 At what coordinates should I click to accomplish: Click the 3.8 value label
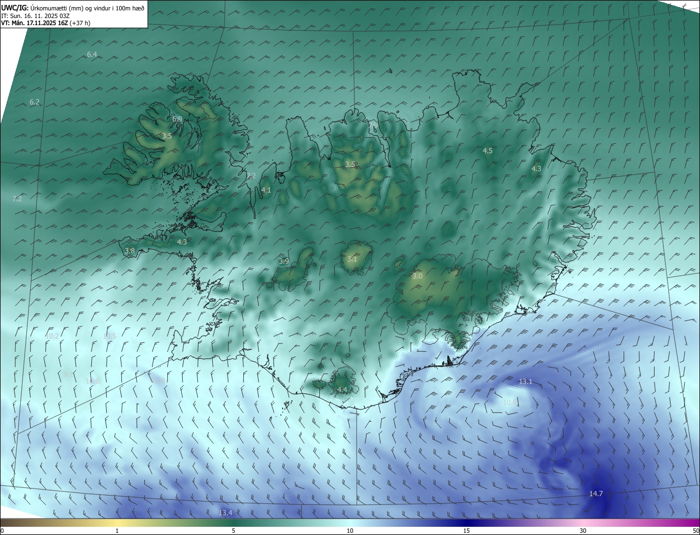coord(130,251)
